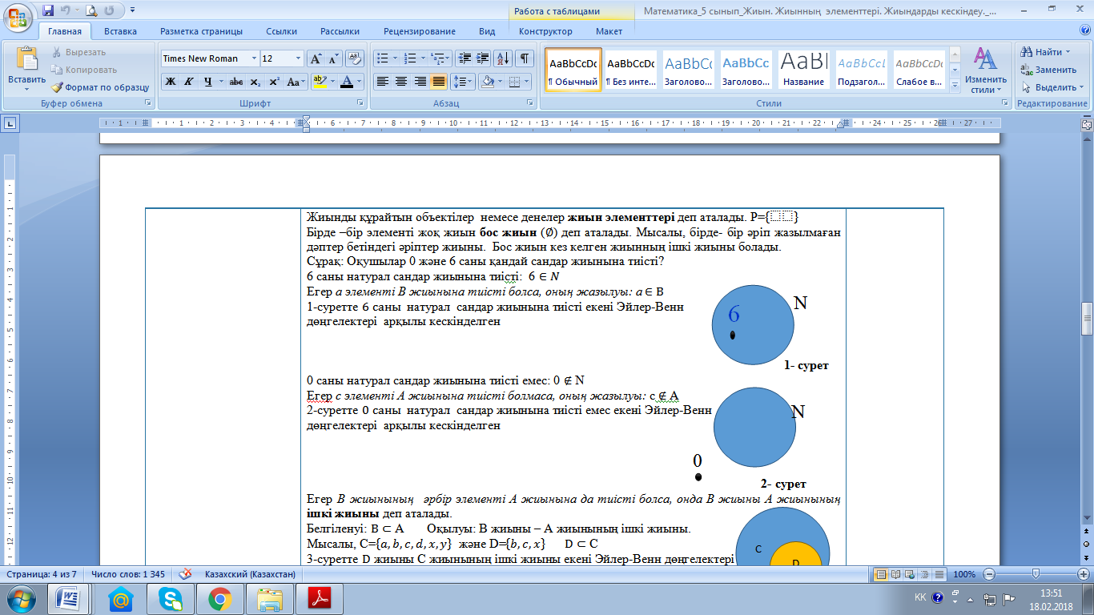Click the bulleted list icon
This screenshot has height=615, width=1094.
[382, 58]
